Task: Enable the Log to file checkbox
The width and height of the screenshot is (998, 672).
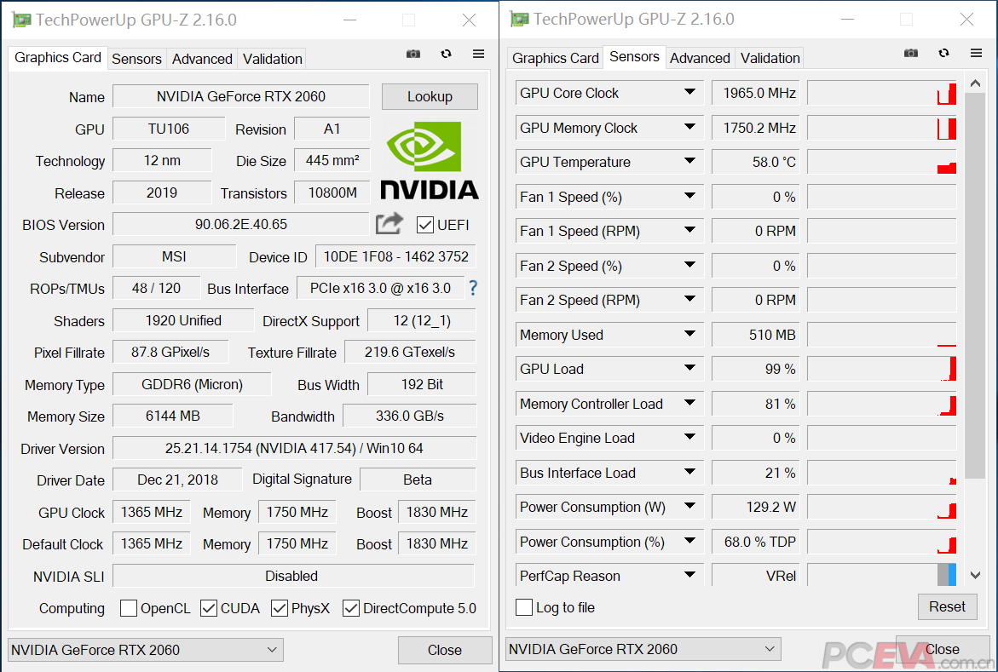Action: pos(524,607)
